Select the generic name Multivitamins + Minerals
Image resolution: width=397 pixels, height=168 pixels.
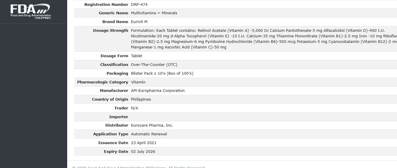[154, 13]
